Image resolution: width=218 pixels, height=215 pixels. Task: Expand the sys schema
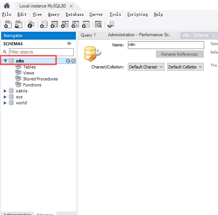(5, 97)
